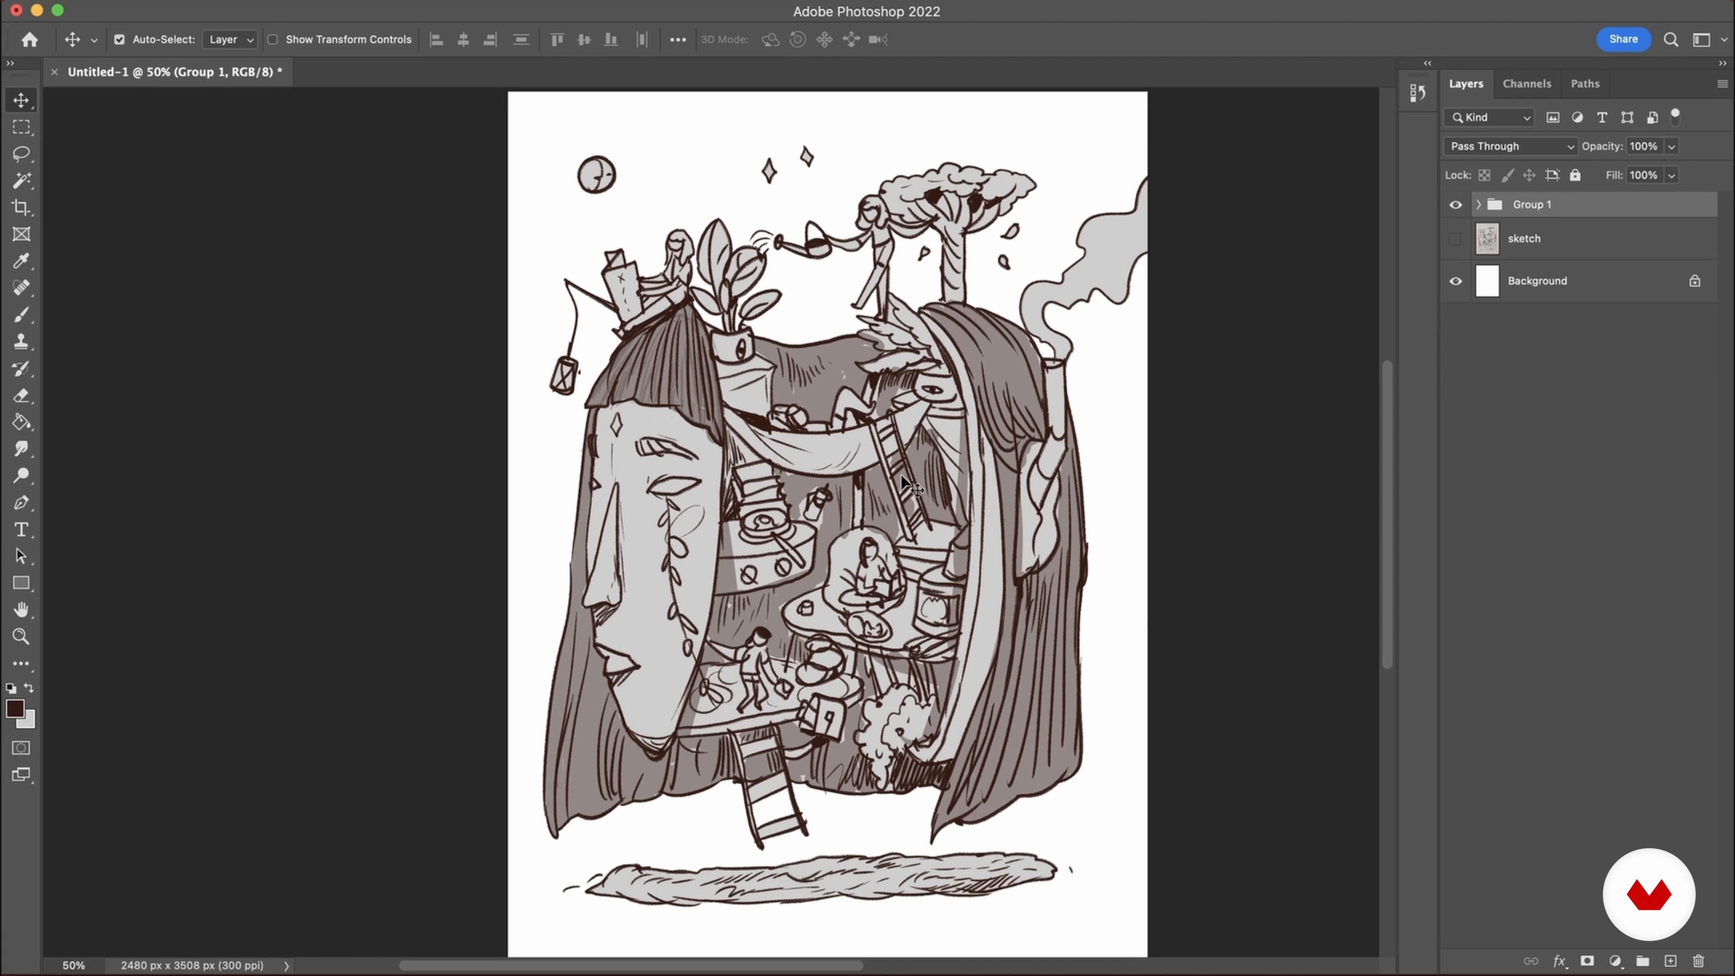Select the Paint Bucket tool
This screenshot has height=976, width=1735.
coord(21,422)
